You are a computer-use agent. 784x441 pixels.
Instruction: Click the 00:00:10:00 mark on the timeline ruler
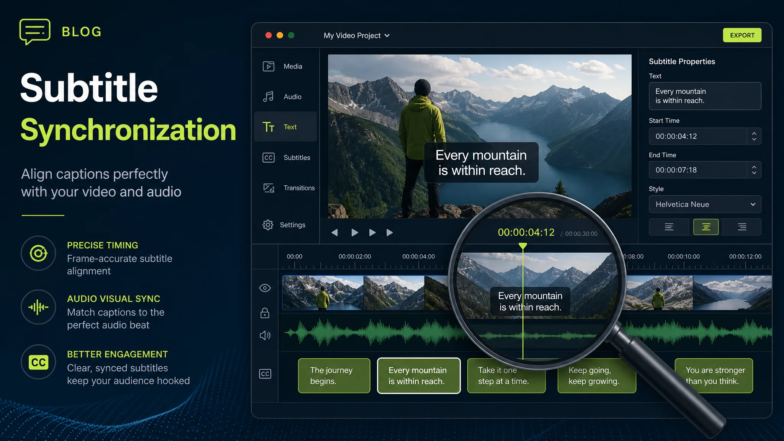tap(683, 256)
